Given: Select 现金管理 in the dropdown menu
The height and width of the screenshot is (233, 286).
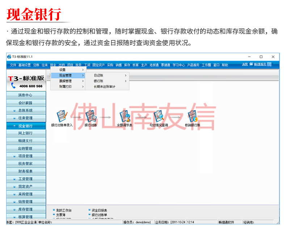Looking at the screenshot, I should pyautogui.click(x=68, y=75).
